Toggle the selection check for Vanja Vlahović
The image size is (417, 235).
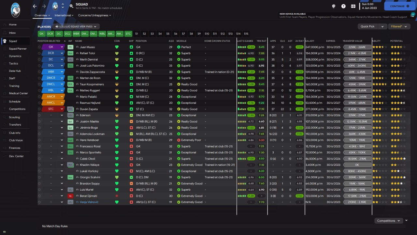point(39,202)
